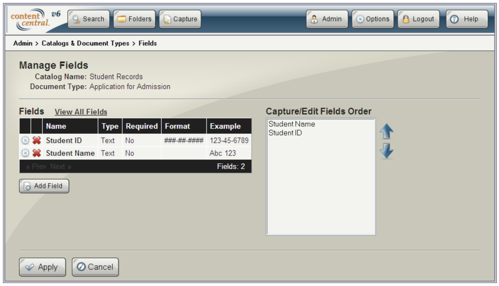Apply the field changes
The height and width of the screenshot is (286, 499).
pyautogui.click(x=42, y=267)
